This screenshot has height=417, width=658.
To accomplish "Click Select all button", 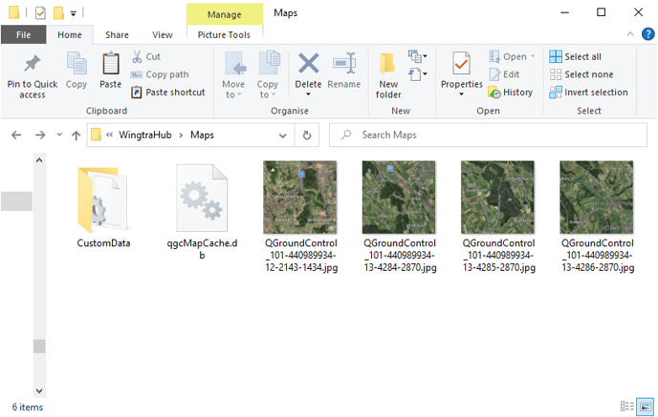I will coord(576,56).
